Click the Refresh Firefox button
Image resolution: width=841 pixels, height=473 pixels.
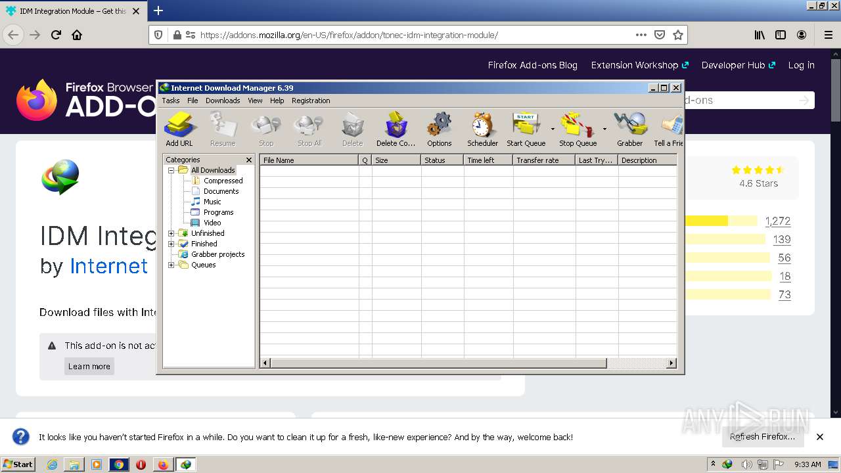pos(762,437)
